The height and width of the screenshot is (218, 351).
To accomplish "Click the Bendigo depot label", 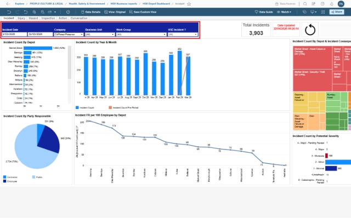I will (x=18, y=53).
